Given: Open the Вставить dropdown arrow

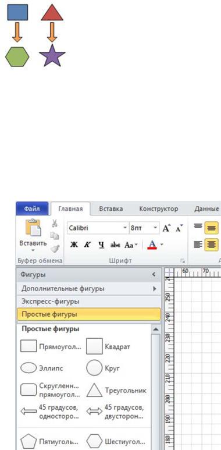Looking at the screenshot, I should (x=33, y=250).
